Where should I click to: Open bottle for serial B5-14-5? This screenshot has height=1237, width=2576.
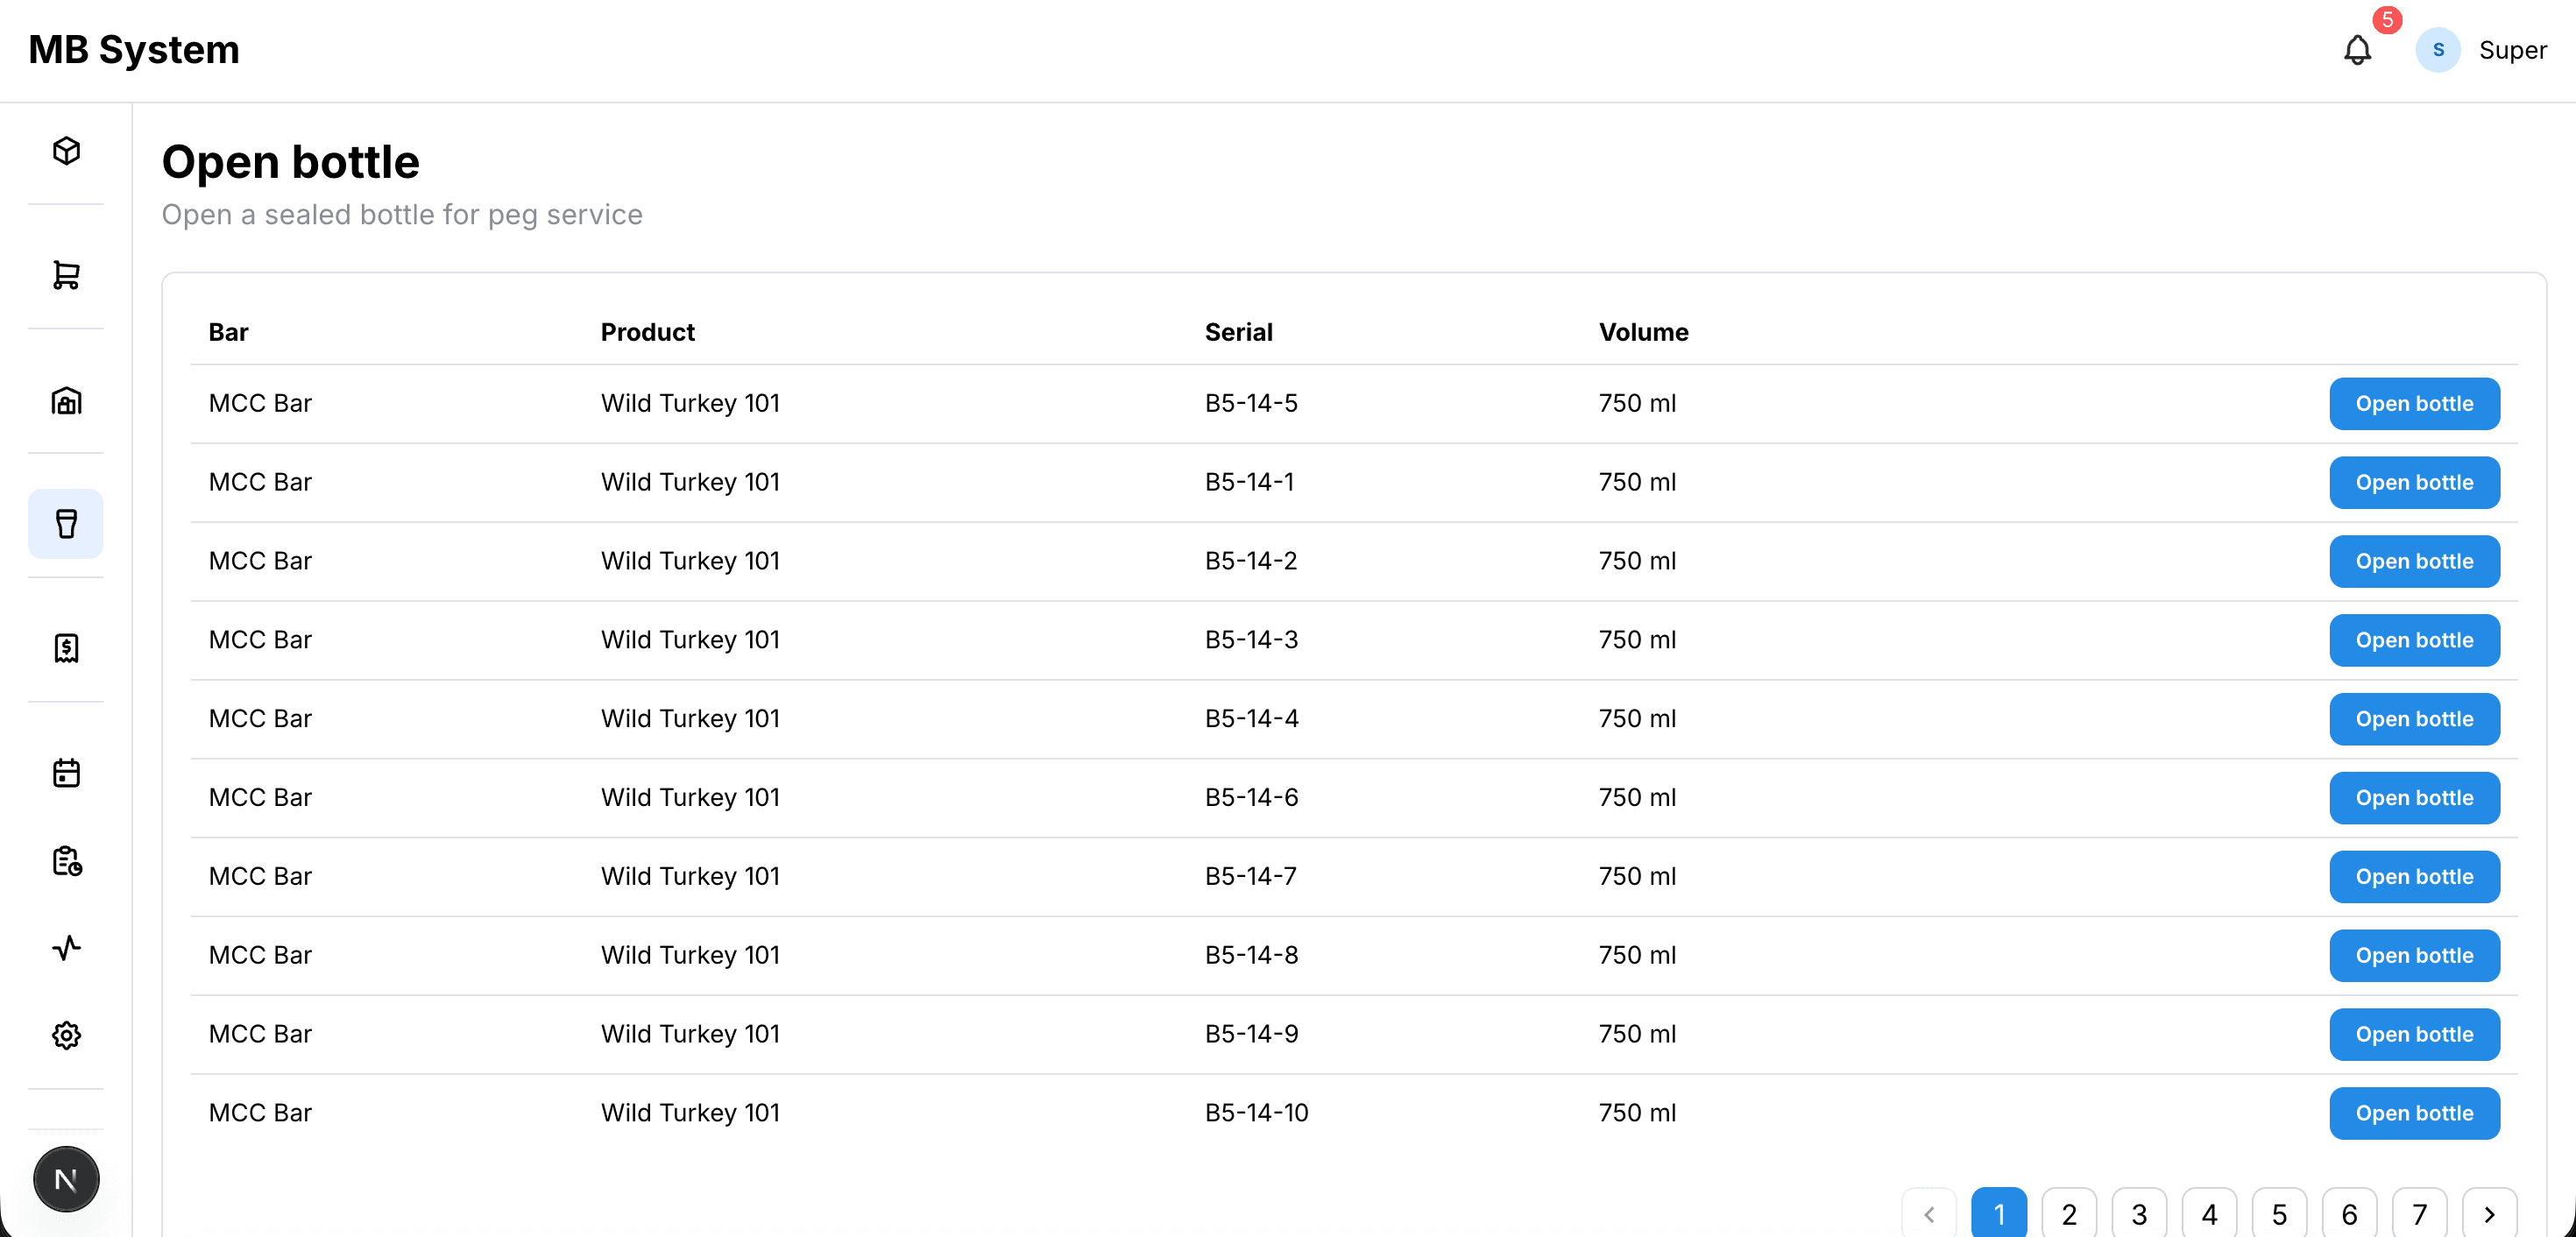[2414, 404]
